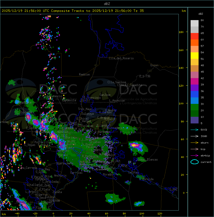214x217 pixels.
Task: Click the 'Lomas_Blancas' map label
Action: pos(148,160)
